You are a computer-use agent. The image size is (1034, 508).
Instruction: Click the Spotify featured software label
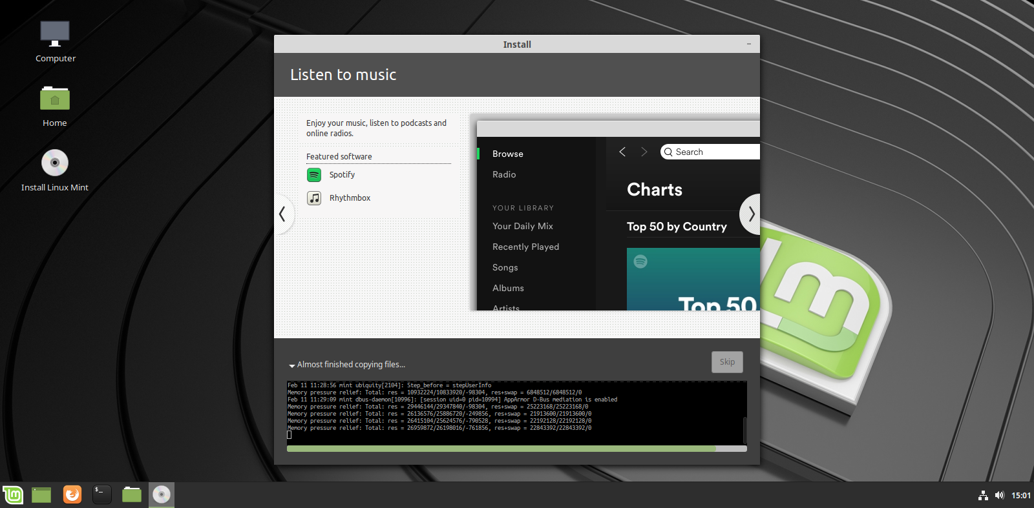[x=342, y=175]
